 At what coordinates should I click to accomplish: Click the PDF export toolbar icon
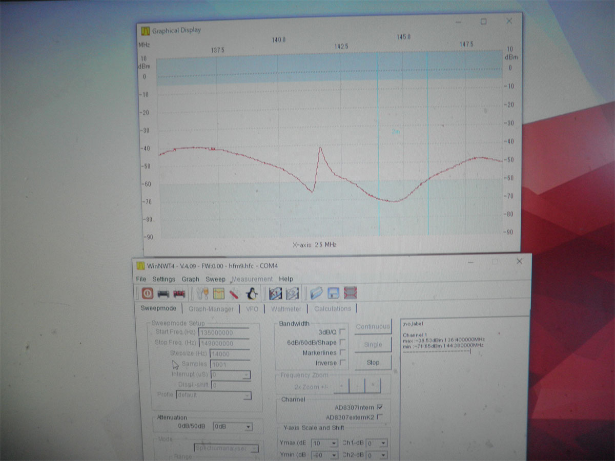(179, 294)
